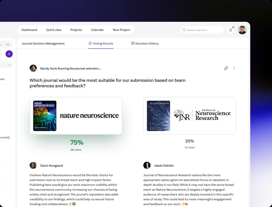The image size is (272, 207).
Task: Click the Randy Saris poll header text
Action: click(71, 68)
